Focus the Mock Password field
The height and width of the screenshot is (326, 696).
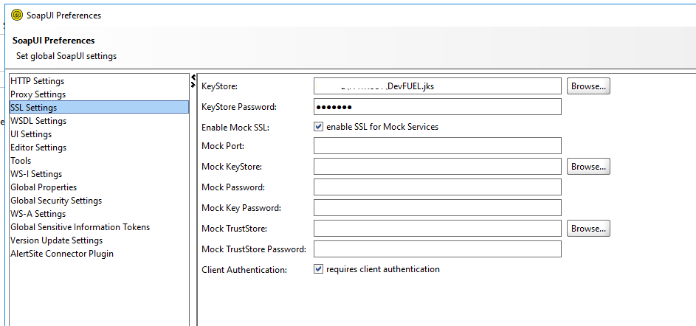click(x=437, y=187)
